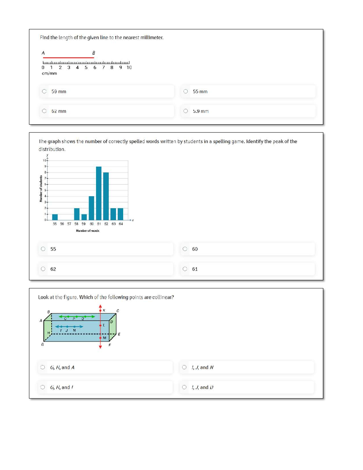Screen dimensions: 363x470
Task: Choose the "G, H, and A" option
Action: pos(43,367)
